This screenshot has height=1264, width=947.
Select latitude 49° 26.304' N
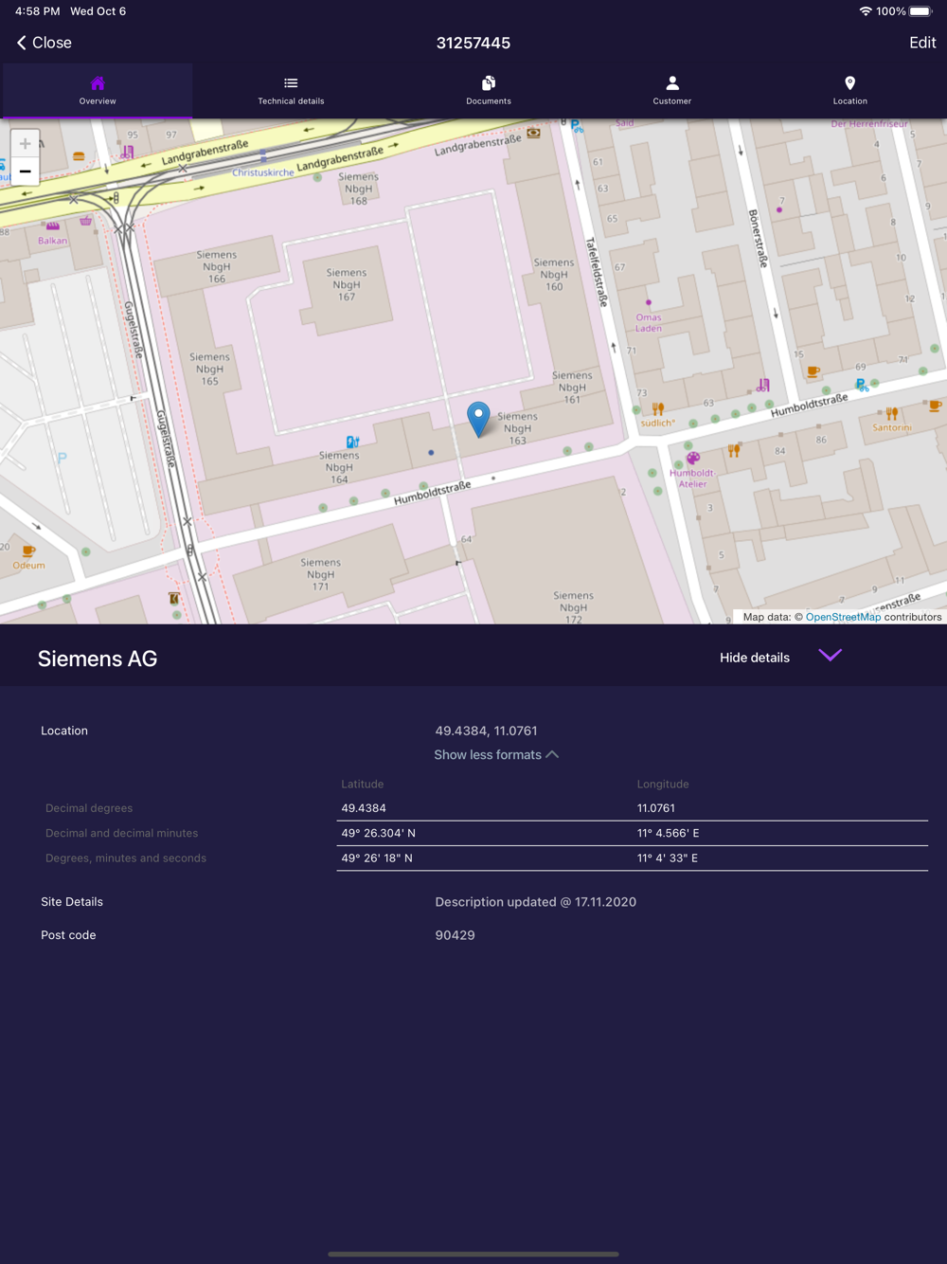click(378, 833)
